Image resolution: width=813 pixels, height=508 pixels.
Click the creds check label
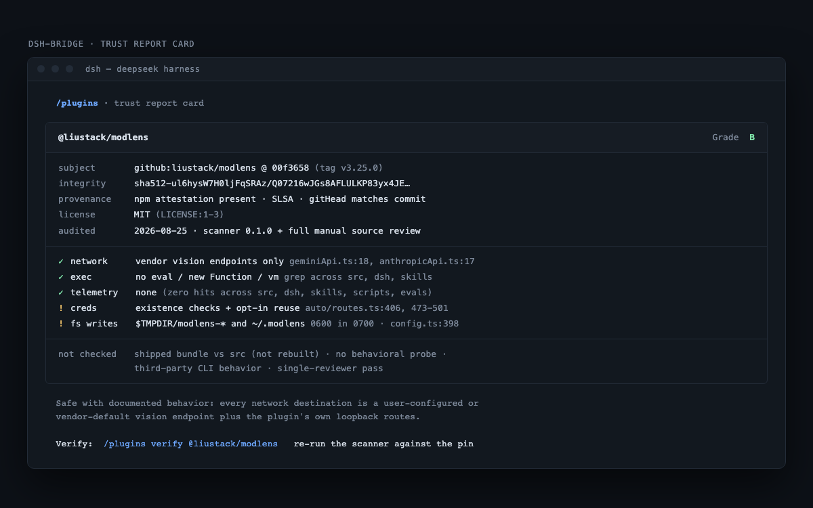[84, 308]
